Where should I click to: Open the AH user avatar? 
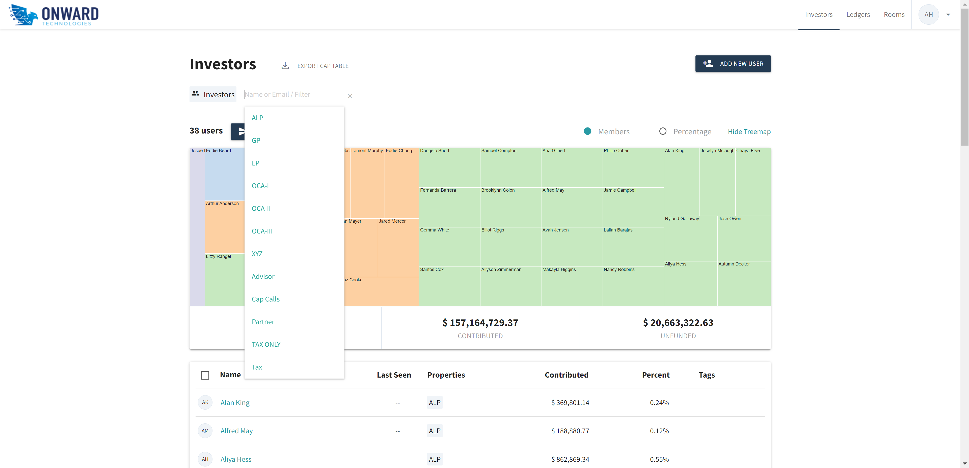pos(928,15)
